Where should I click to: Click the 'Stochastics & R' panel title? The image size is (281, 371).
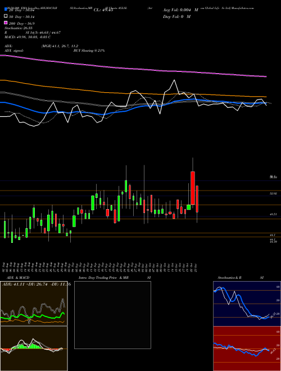[x=229, y=278]
